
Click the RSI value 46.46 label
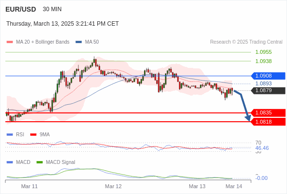(x=262, y=148)
